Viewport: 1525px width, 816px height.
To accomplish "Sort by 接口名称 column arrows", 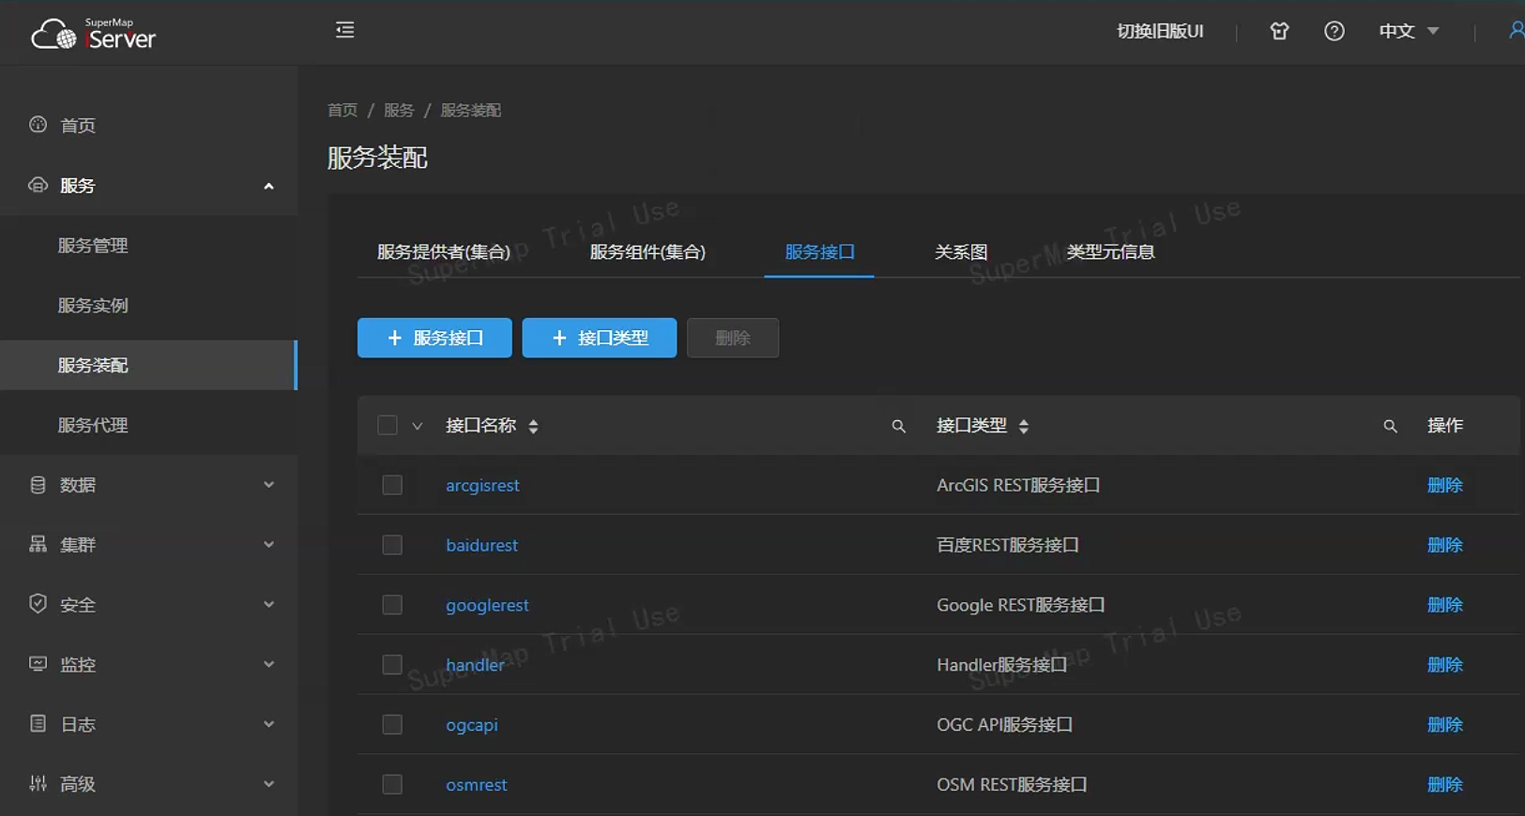I will tap(533, 427).
